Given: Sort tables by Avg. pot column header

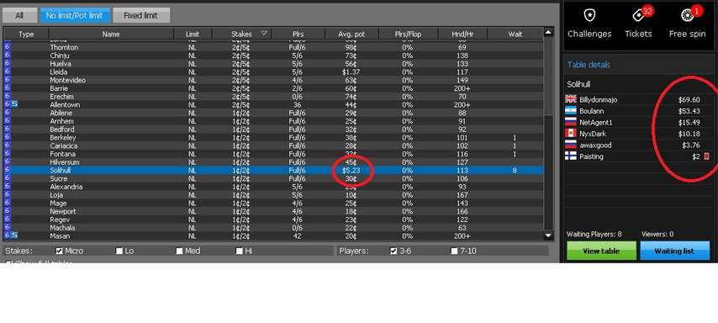Looking at the screenshot, I should 351,34.
